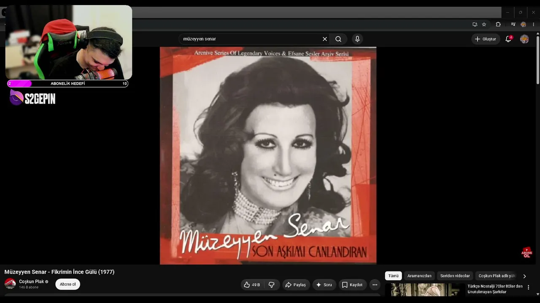Click the video title Fikrimin İnce Gülü (1977)
Image resolution: width=540 pixels, height=303 pixels.
point(59,272)
